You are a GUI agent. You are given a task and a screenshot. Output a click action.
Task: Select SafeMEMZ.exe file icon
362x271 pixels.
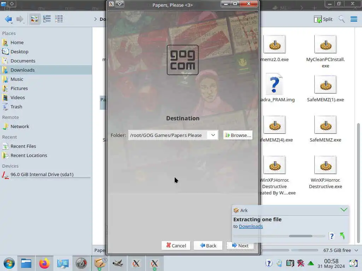(326, 125)
